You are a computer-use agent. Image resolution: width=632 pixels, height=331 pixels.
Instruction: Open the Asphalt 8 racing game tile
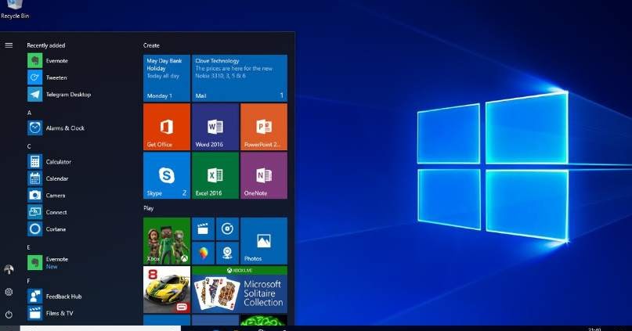point(167,290)
